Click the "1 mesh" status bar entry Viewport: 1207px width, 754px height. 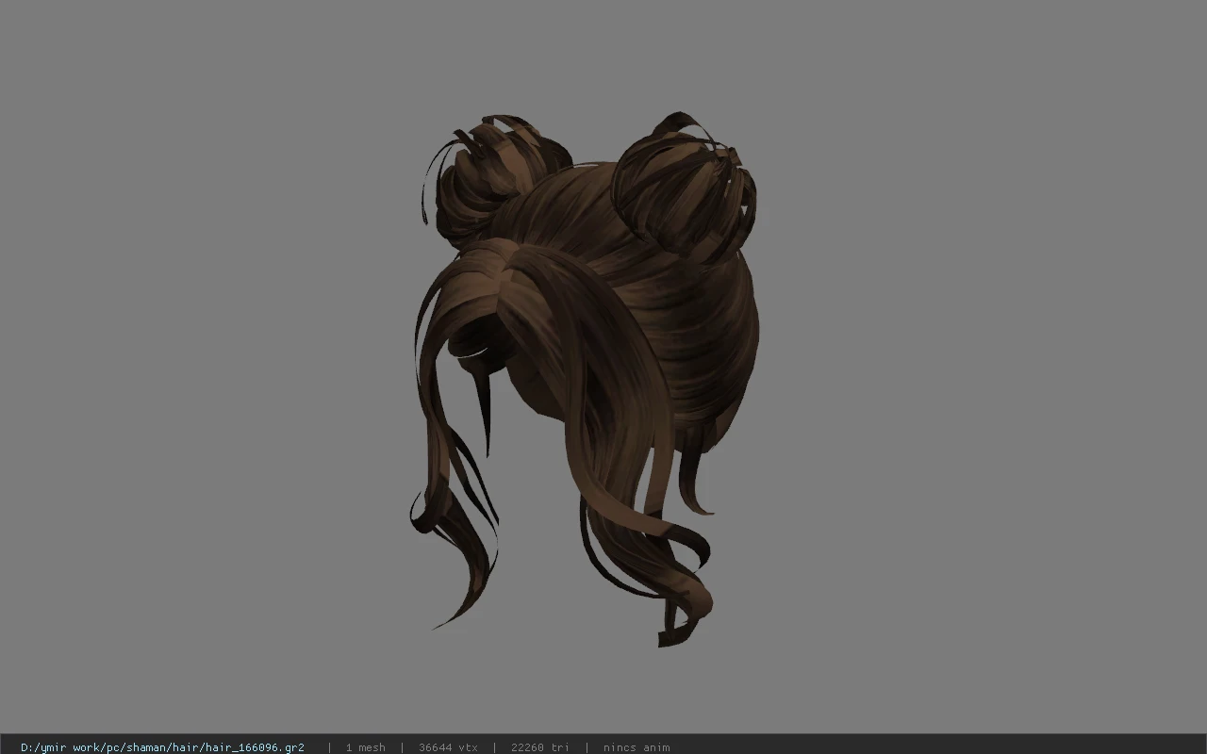(365, 747)
